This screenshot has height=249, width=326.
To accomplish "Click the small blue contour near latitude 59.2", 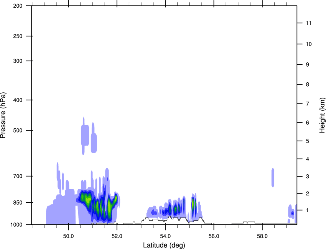I will pyautogui.click(x=293, y=213).
